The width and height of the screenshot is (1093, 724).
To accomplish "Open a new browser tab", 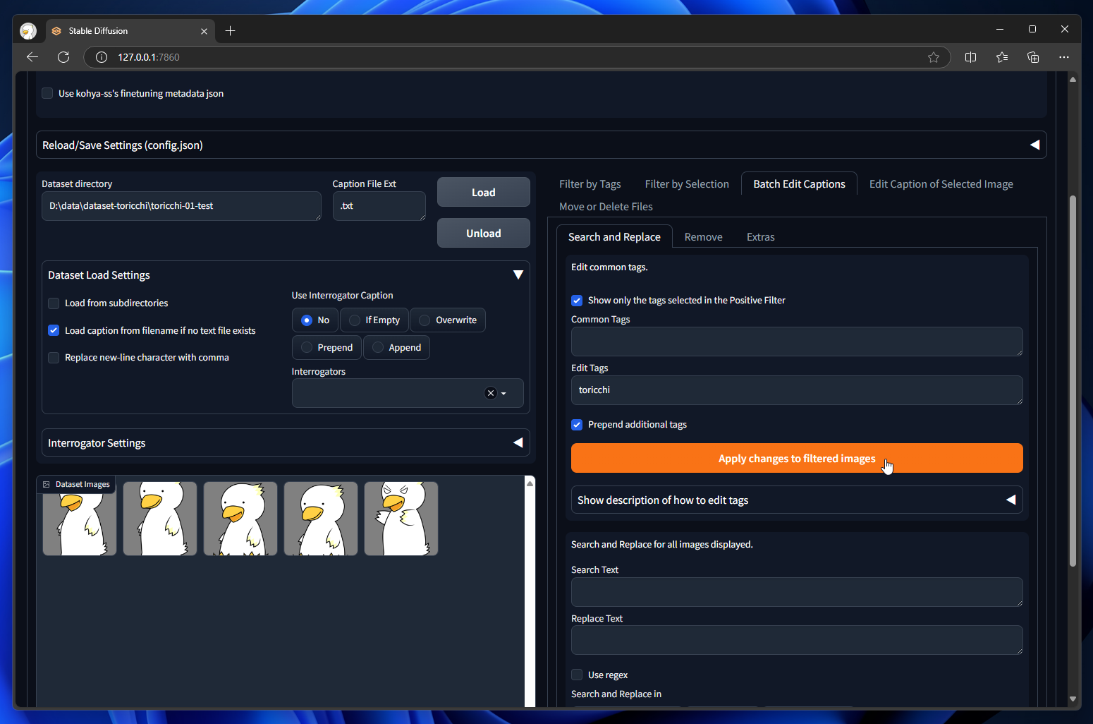I will (230, 30).
